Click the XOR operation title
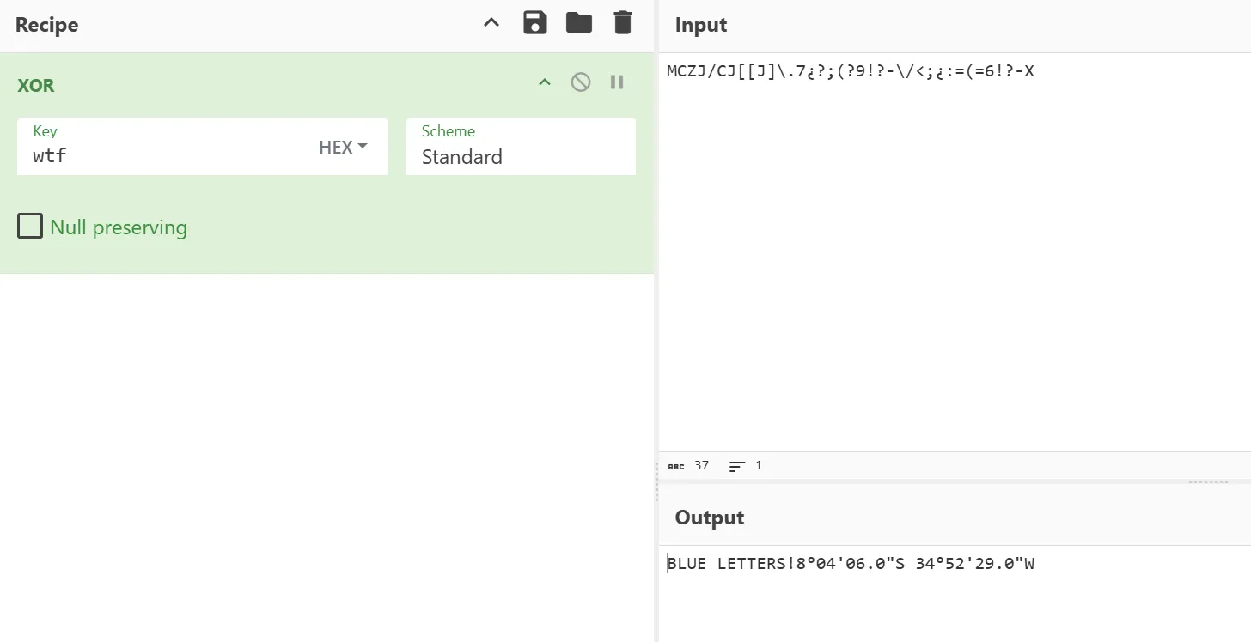Image resolution: width=1251 pixels, height=642 pixels. pyautogui.click(x=36, y=85)
